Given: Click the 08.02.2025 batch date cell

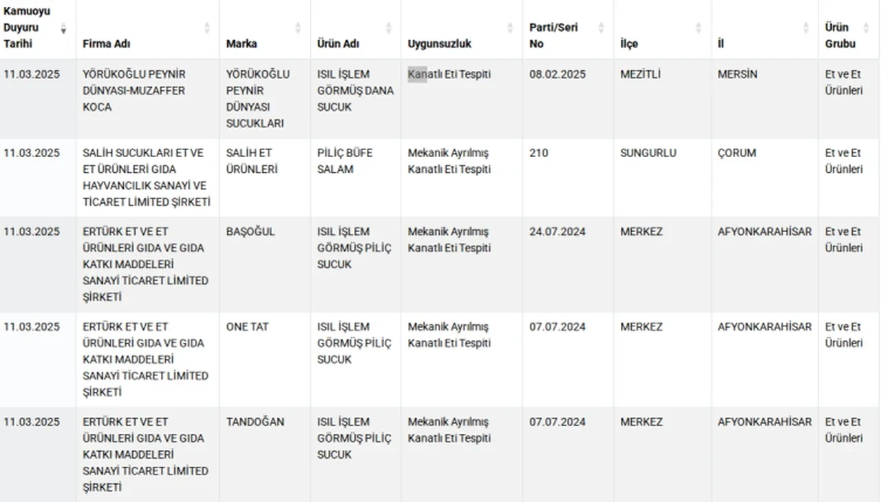Looking at the screenshot, I should pos(558,74).
